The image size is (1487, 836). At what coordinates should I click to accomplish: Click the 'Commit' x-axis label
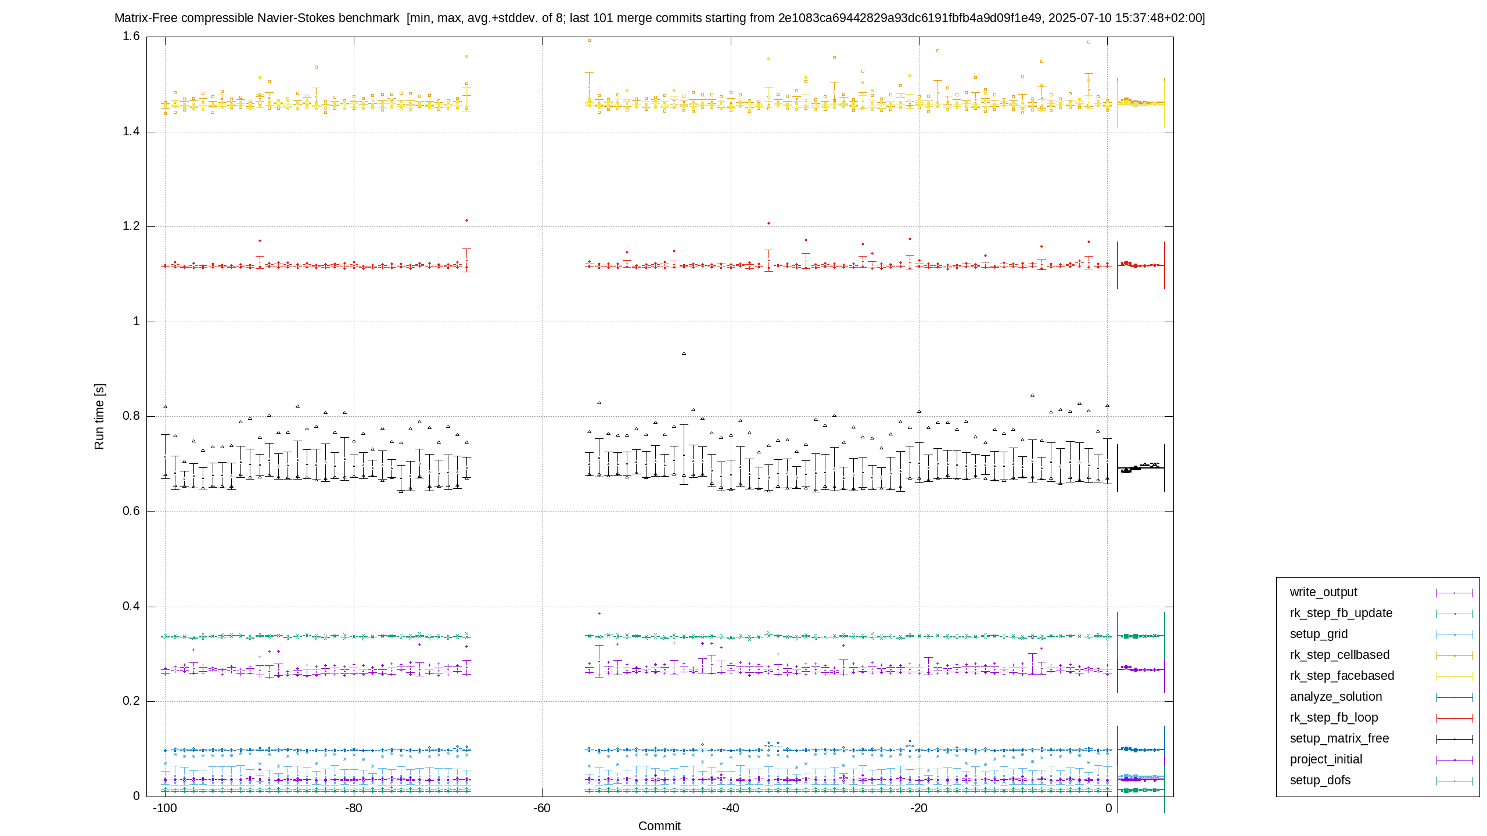click(659, 826)
